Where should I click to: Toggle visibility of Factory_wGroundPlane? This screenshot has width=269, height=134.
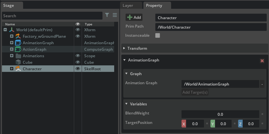78,36
